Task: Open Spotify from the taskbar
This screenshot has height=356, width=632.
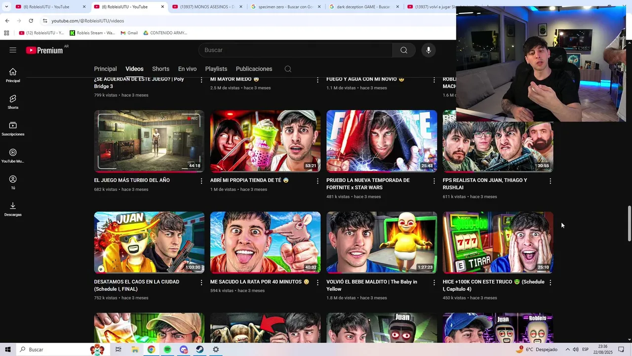Action: click(x=167, y=350)
